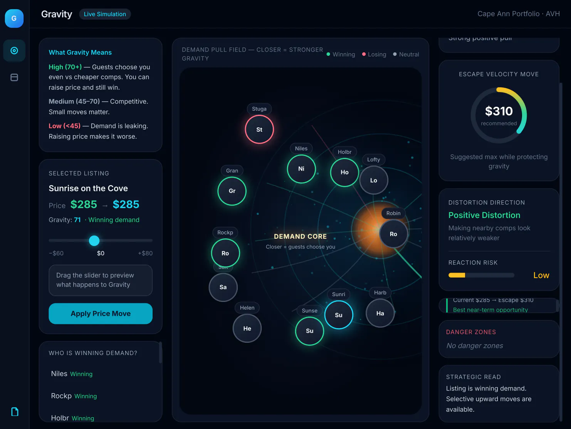Open the document icon at sidebar bottom
The height and width of the screenshot is (429, 571).
click(x=15, y=412)
